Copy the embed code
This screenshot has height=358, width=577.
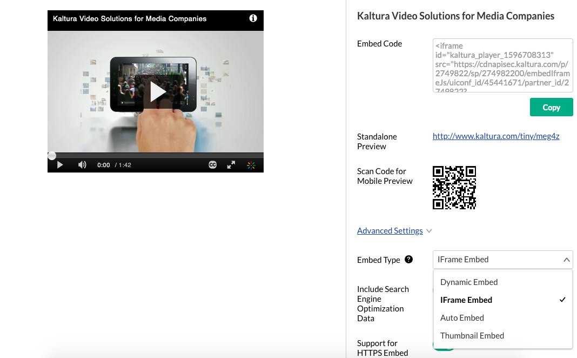551,107
